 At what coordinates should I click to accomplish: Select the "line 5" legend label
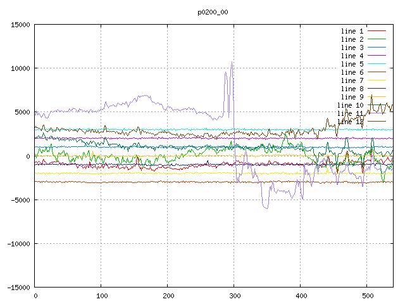(352, 64)
